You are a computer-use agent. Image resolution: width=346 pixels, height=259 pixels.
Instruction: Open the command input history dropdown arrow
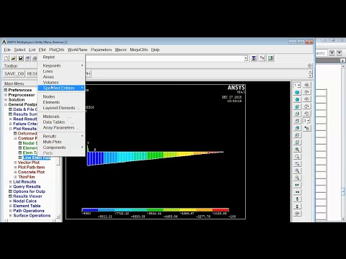(x=246, y=58)
